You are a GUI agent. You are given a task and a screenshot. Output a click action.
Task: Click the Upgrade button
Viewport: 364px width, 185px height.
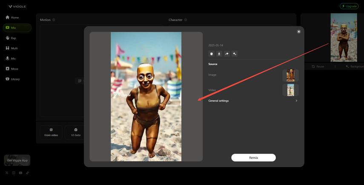349,6
